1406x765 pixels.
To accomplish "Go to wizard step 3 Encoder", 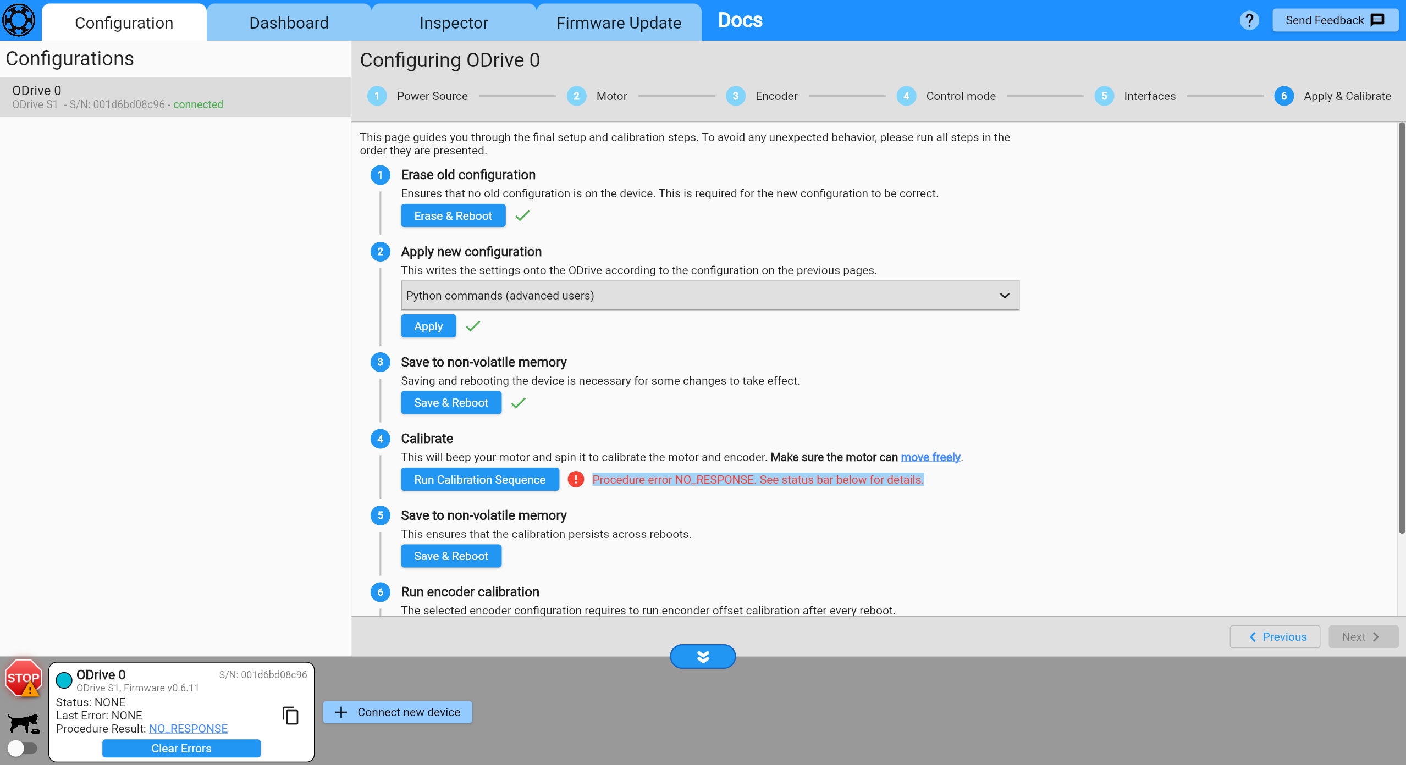I will pyautogui.click(x=761, y=96).
